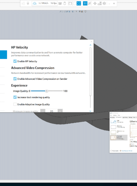The width and height of the screenshot is (137, 186).
Task: Check Enable Adaptive Image Quality
Action: [x=15, y=104]
